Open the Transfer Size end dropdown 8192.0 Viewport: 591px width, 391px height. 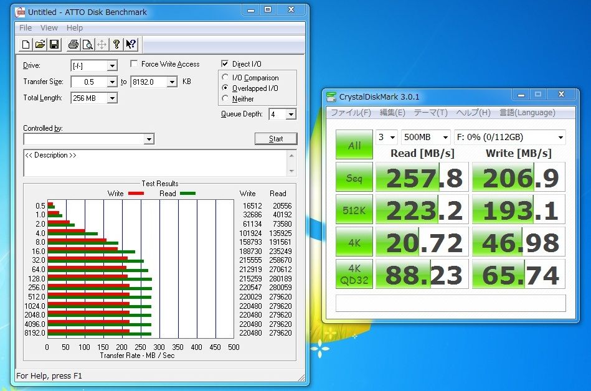point(172,82)
